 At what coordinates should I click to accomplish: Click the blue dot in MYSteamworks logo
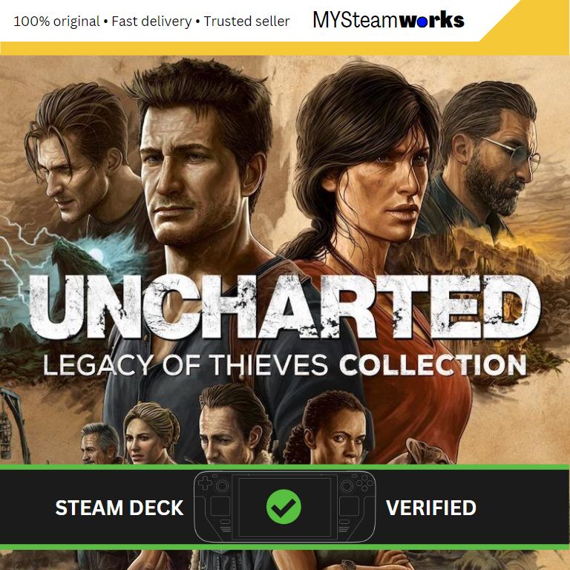422,22
